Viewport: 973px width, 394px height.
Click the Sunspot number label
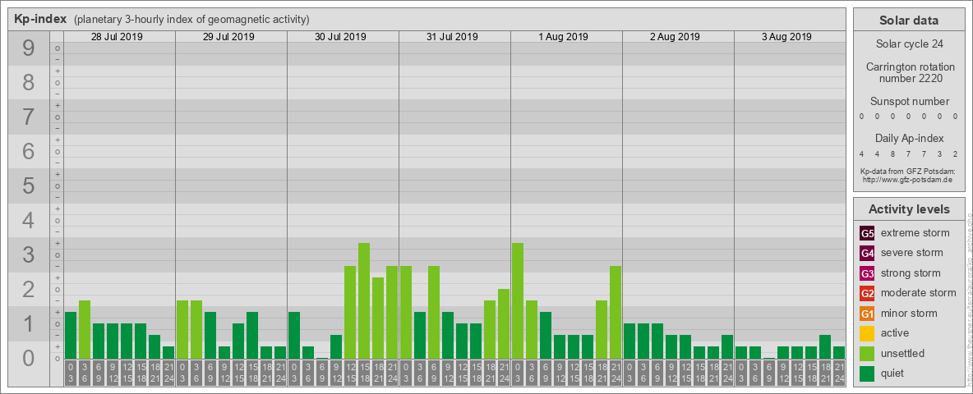[910, 102]
